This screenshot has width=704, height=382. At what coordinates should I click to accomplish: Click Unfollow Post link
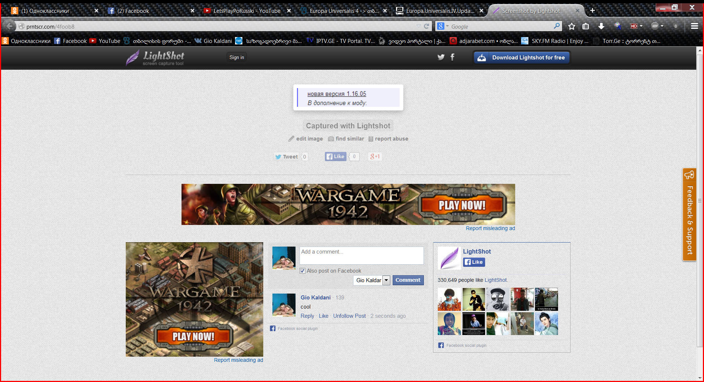(x=349, y=316)
